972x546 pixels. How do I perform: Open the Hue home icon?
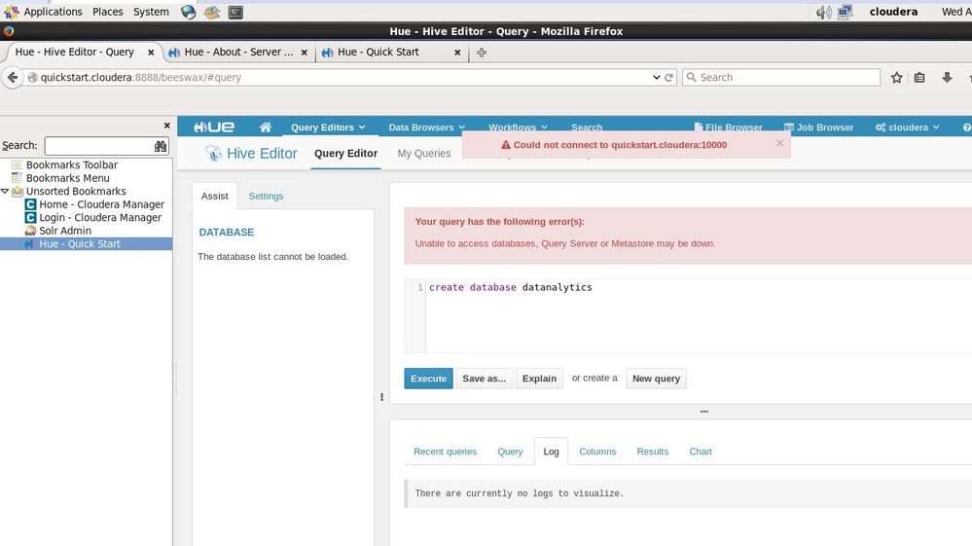pyautogui.click(x=266, y=127)
